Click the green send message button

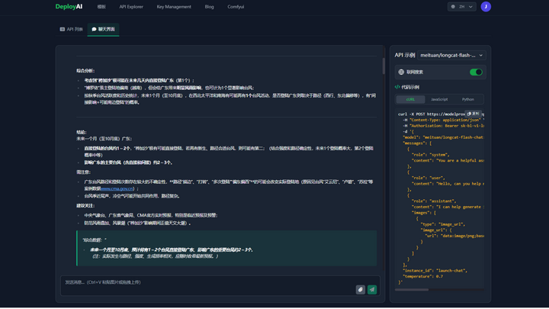pos(372,290)
